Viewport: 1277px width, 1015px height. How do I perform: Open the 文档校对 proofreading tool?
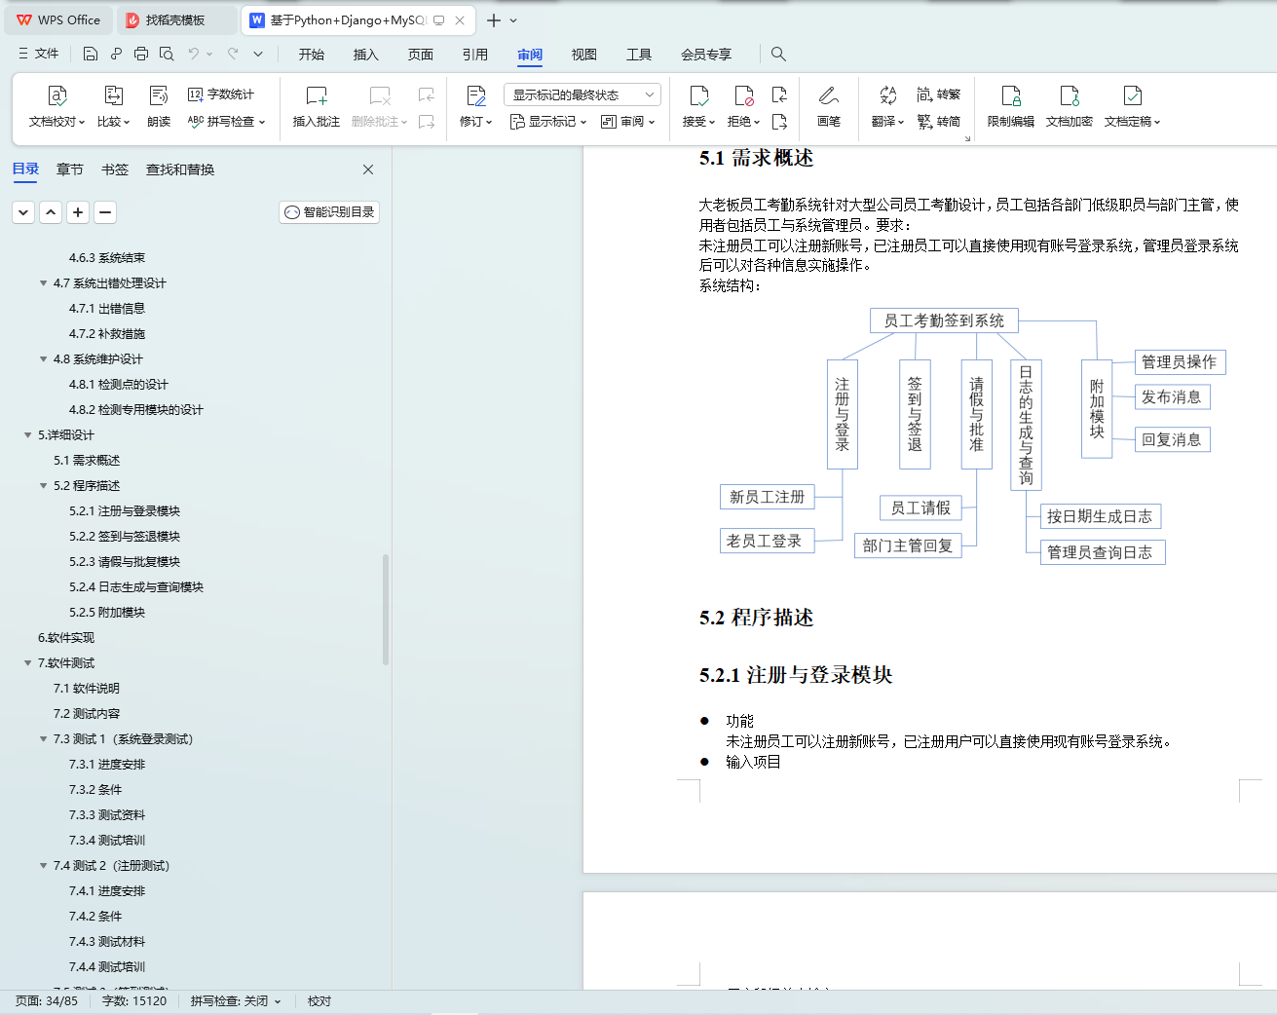coord(57,106)
